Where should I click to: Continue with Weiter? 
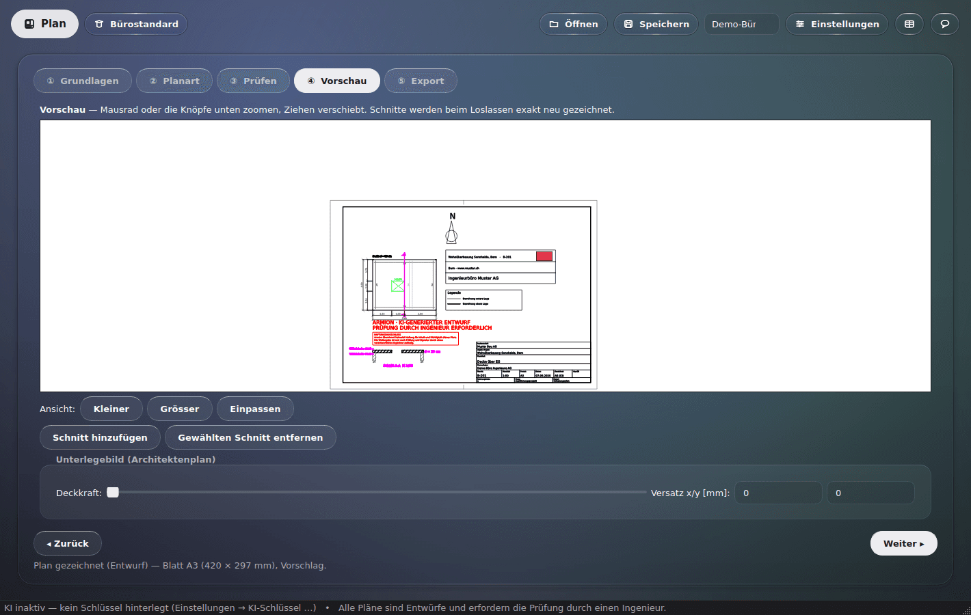tap(904, 543)
